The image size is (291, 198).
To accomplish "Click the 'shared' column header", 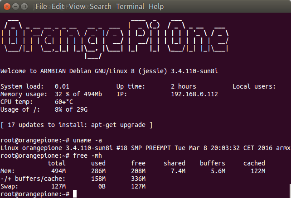I will (x=175, y=163).
